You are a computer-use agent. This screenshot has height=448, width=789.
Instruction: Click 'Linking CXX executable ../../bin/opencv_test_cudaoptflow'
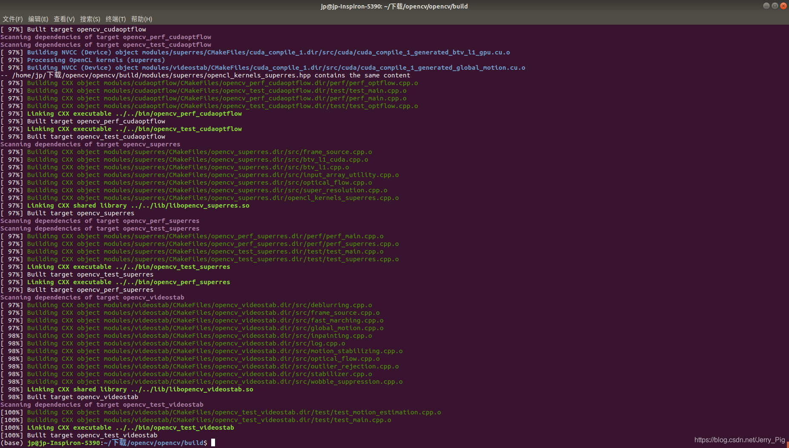pyautogui.click(x=121, y=129)
